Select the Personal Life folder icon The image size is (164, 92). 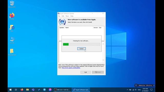click(12, 52)
